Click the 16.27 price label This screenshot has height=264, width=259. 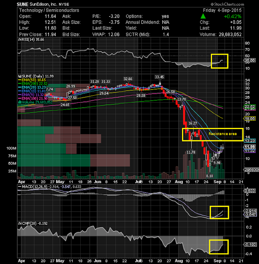tap(193, 123)
